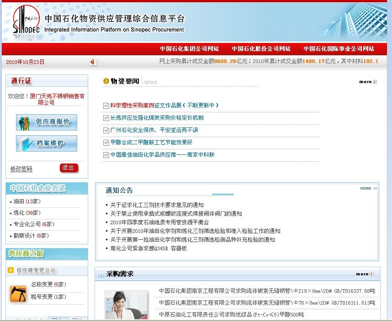Click the folder icon on 档案维护

[x=26, y=144]
